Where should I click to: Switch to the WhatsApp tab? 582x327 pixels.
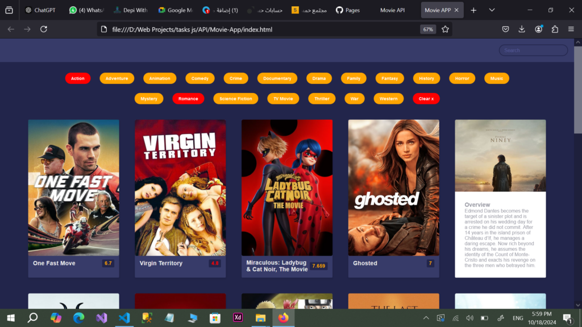tap(86, 10)
